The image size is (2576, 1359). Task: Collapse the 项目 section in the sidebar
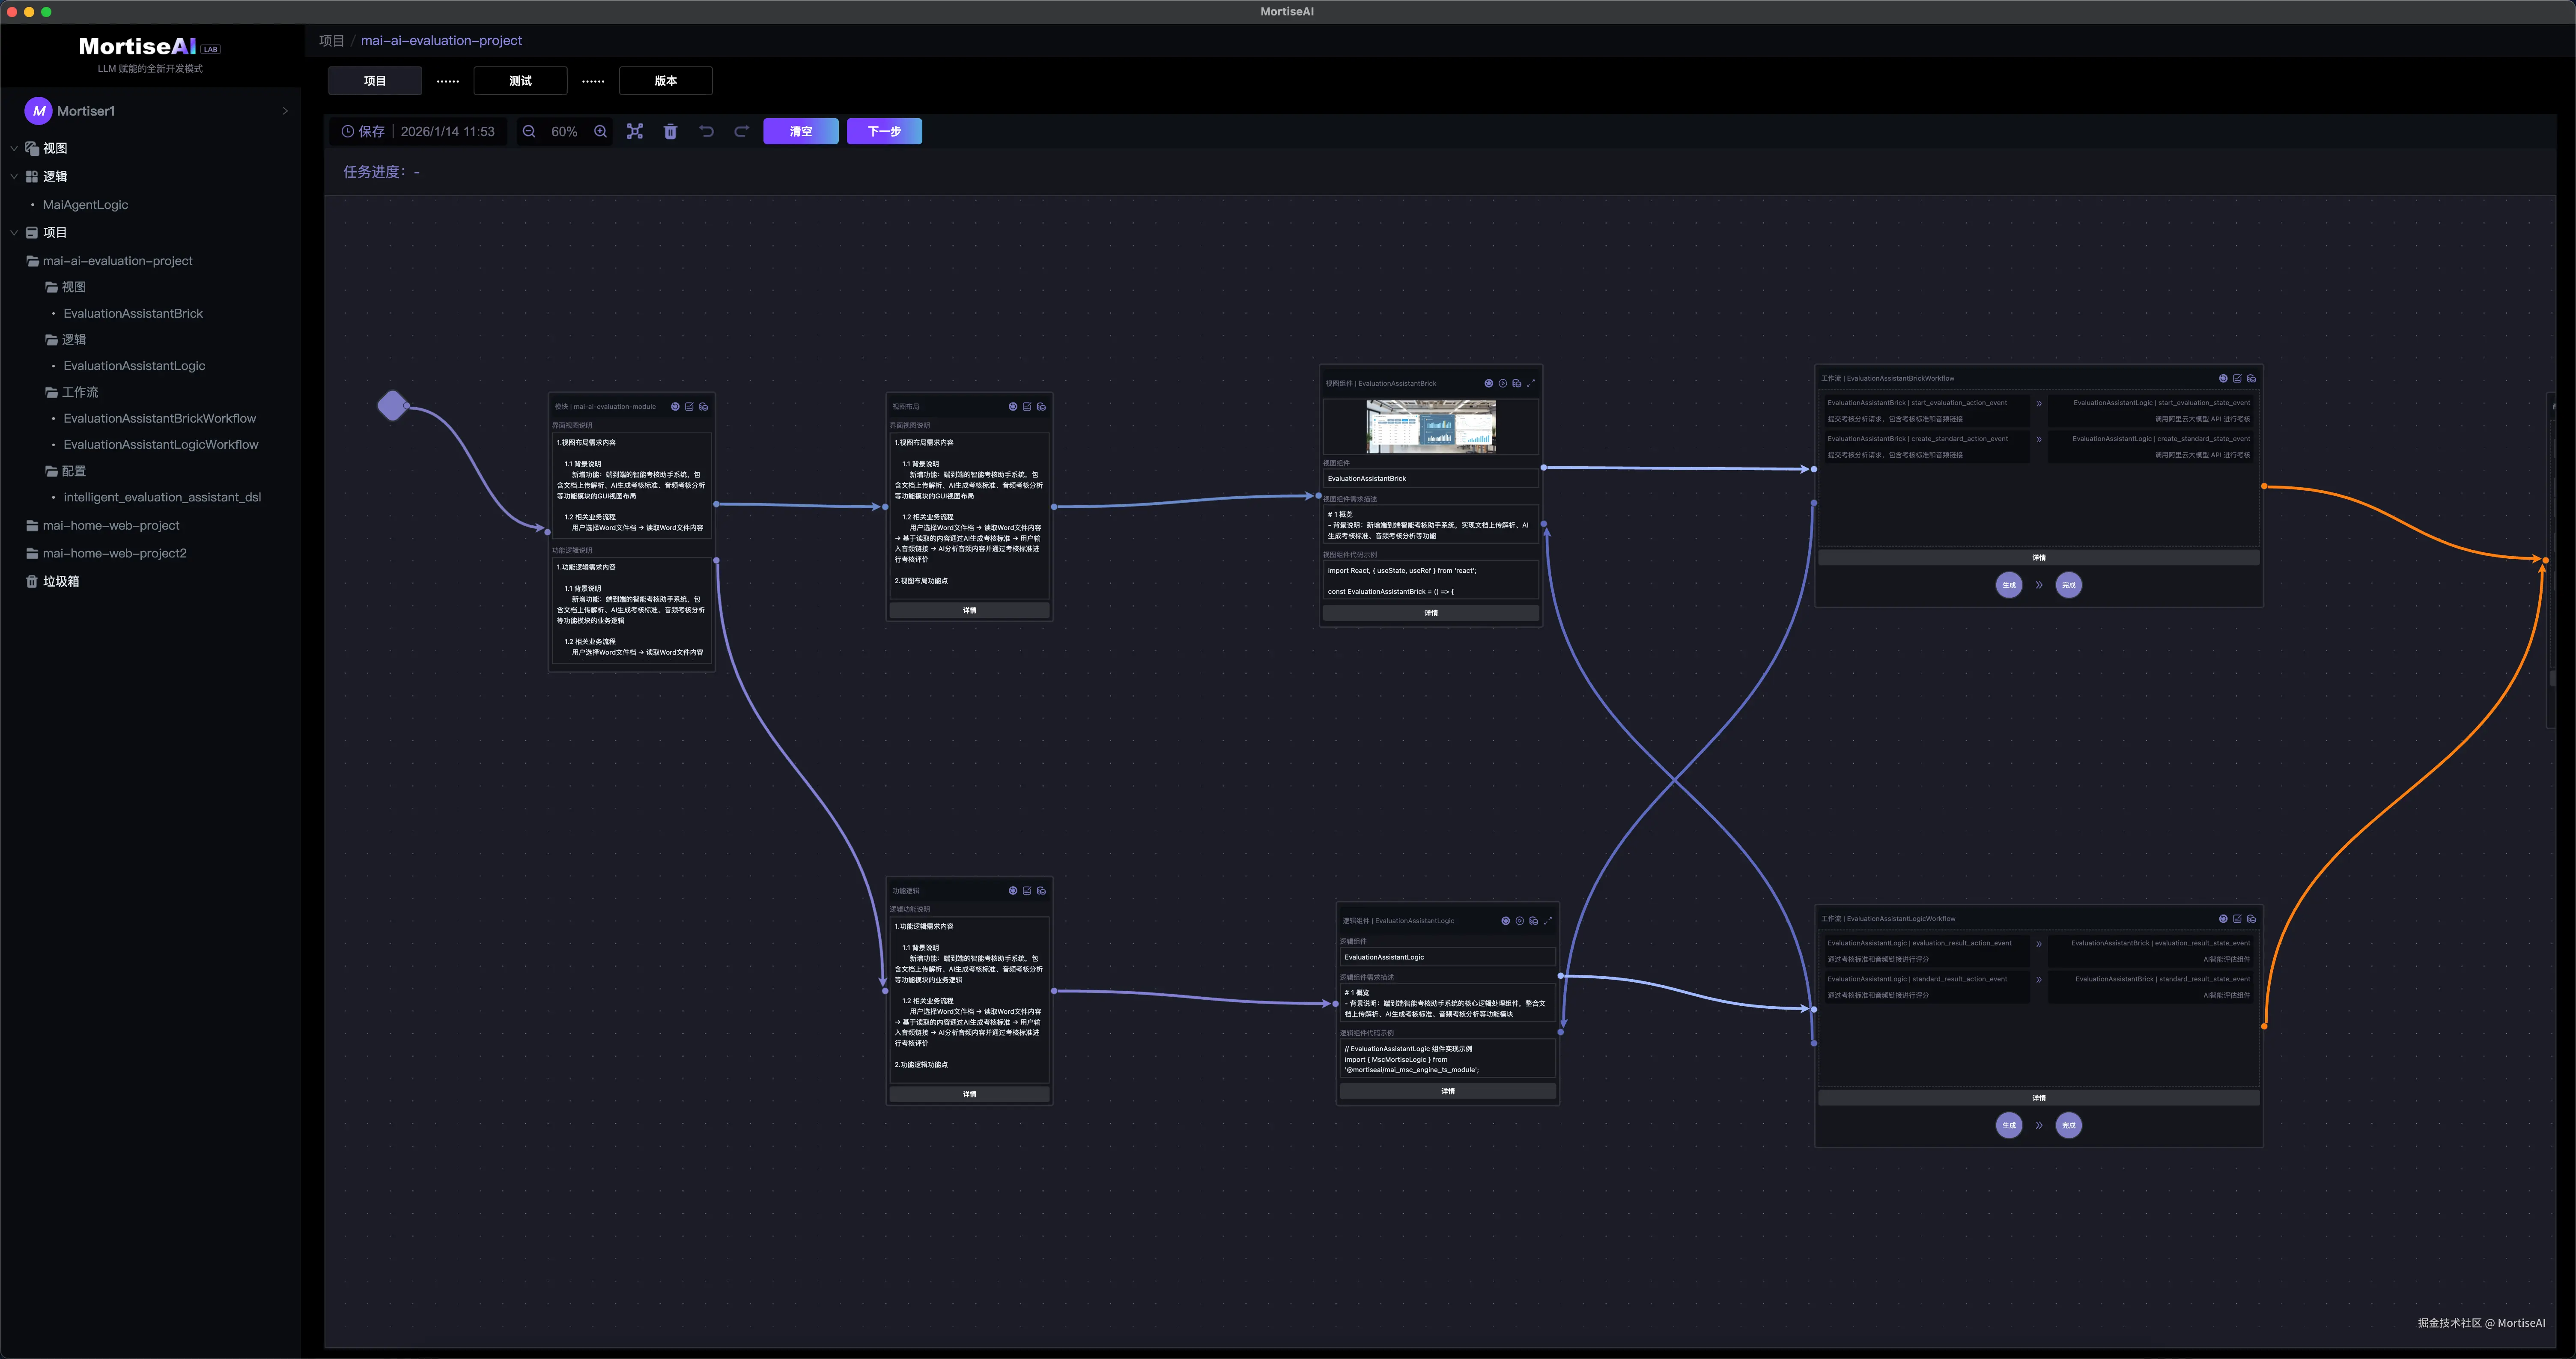coord(14,232)
